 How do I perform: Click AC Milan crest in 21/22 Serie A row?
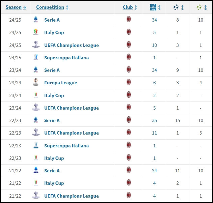coord(129,170)
